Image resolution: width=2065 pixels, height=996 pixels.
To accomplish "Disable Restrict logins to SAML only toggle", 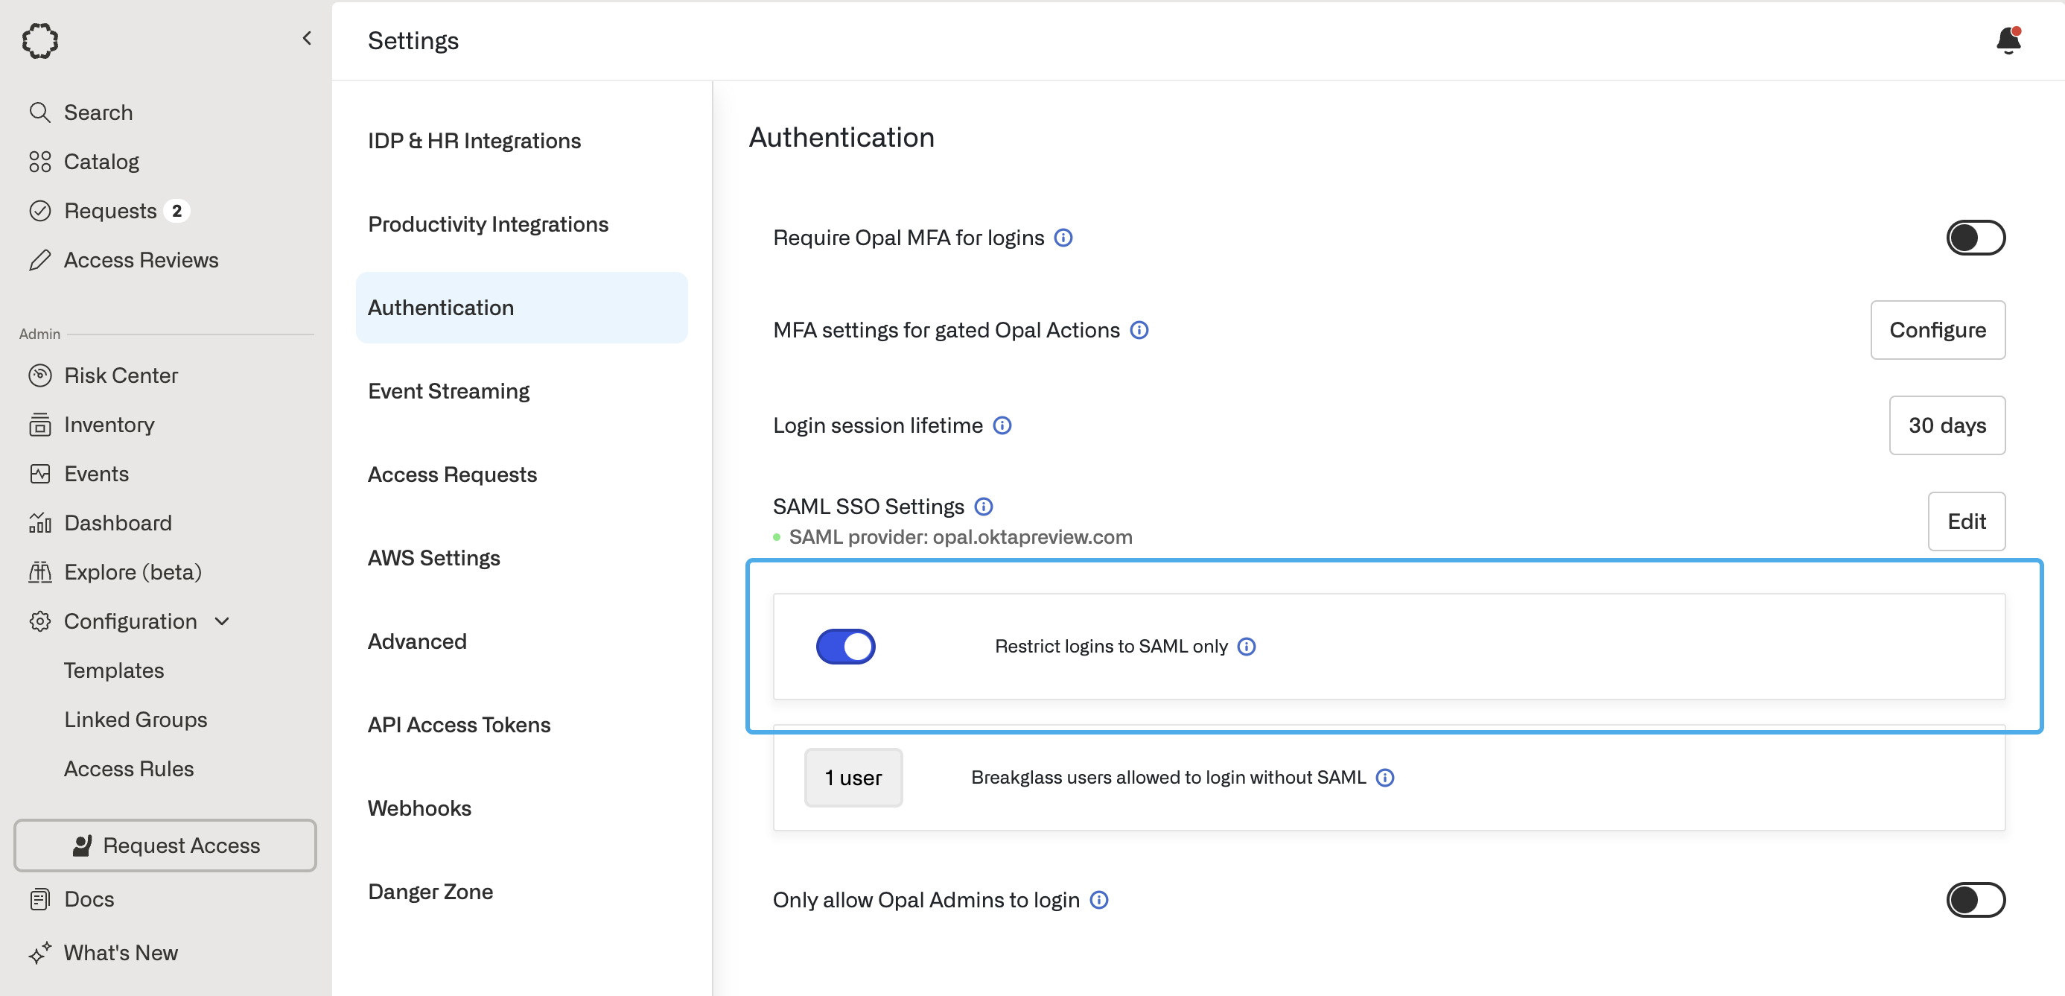I will (845, 647).
